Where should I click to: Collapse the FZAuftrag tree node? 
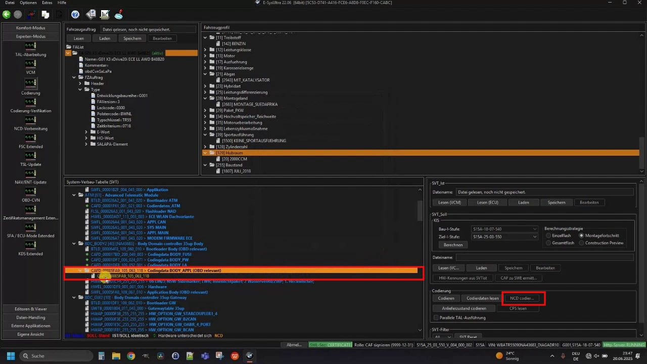point(74,77)
